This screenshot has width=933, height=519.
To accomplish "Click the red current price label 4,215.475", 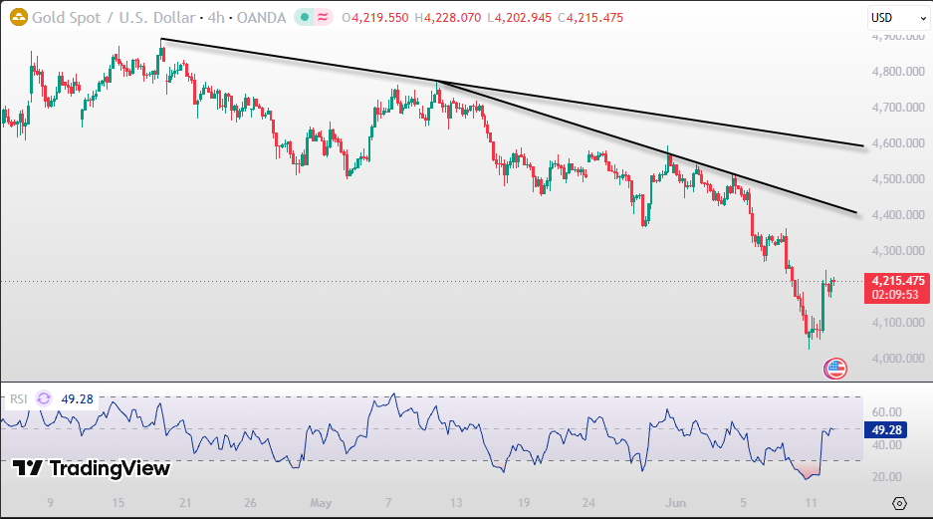I will (897, 288).
